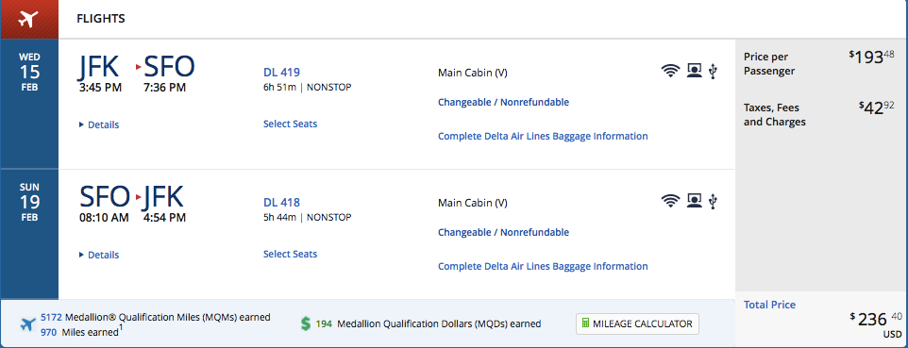Open flight number DL 419 link

point(281,73)
